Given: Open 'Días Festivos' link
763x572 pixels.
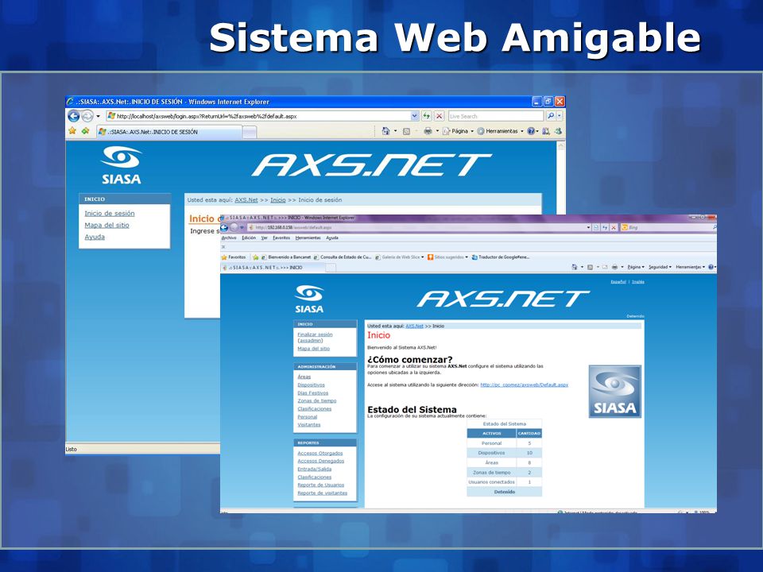Looking at the screenshot, I should [x=313, y=393].
